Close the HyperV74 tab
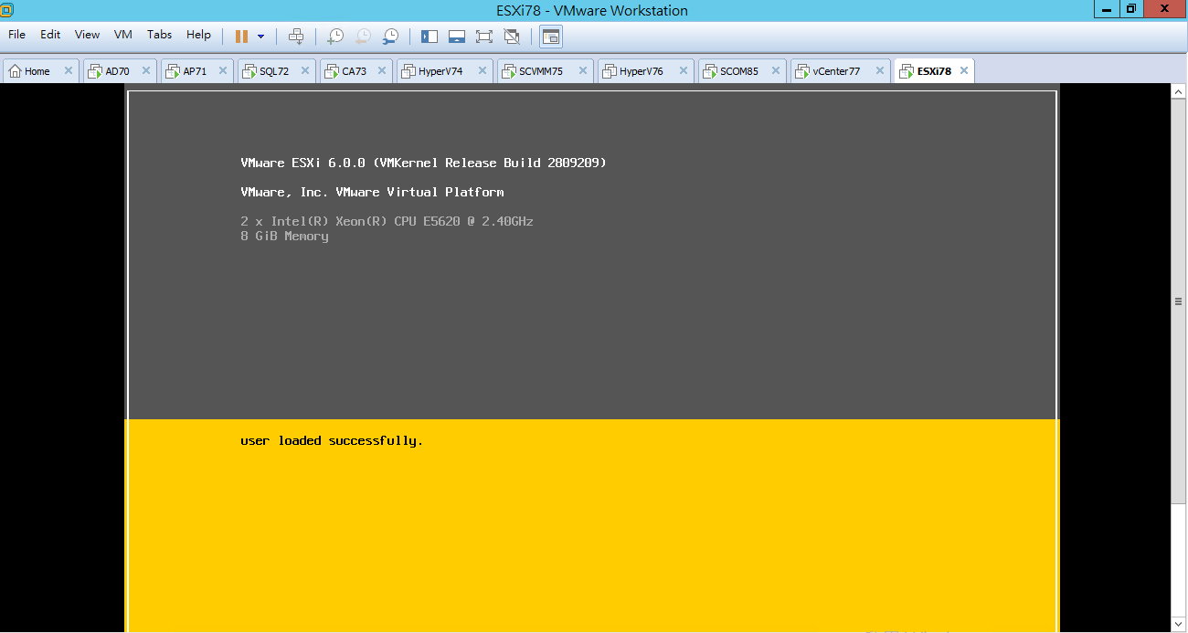1188x633 pixels. 483,71
